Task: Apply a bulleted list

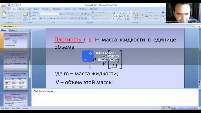Action: coord(72,14)
